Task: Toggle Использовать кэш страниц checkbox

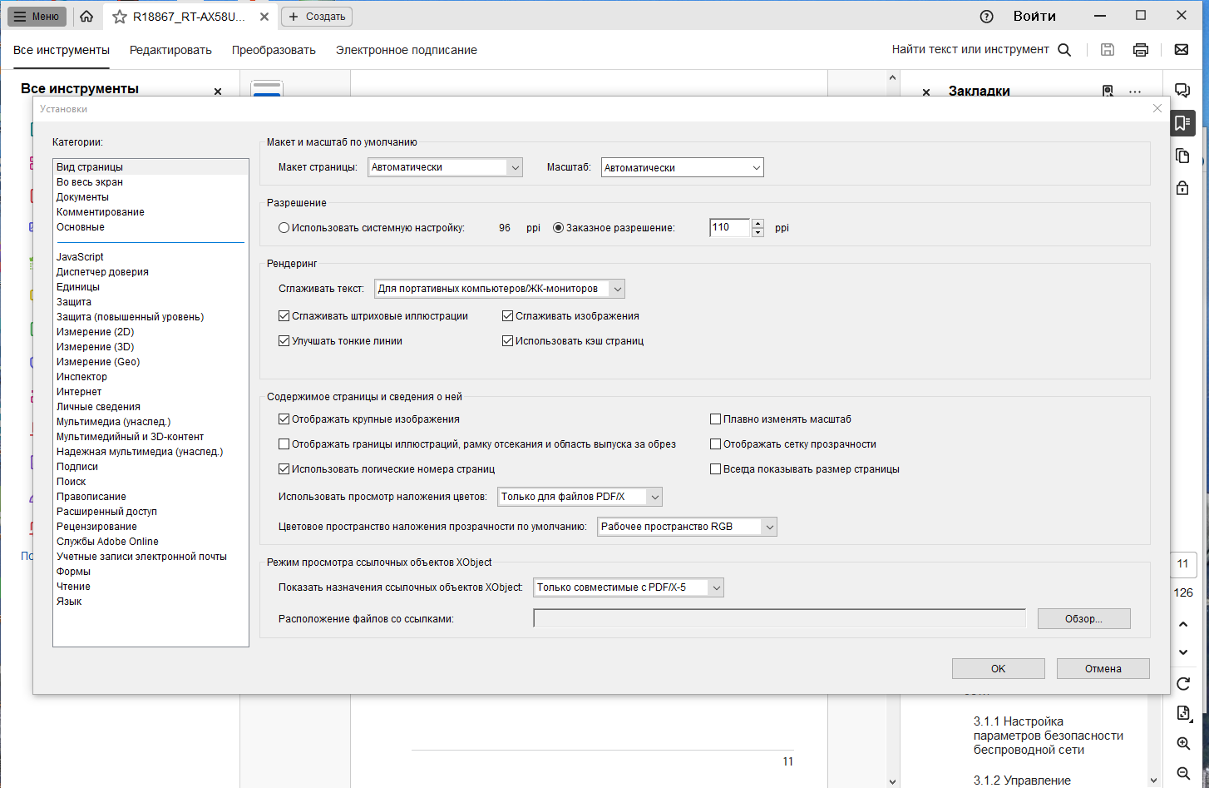Action: point(507,341)
